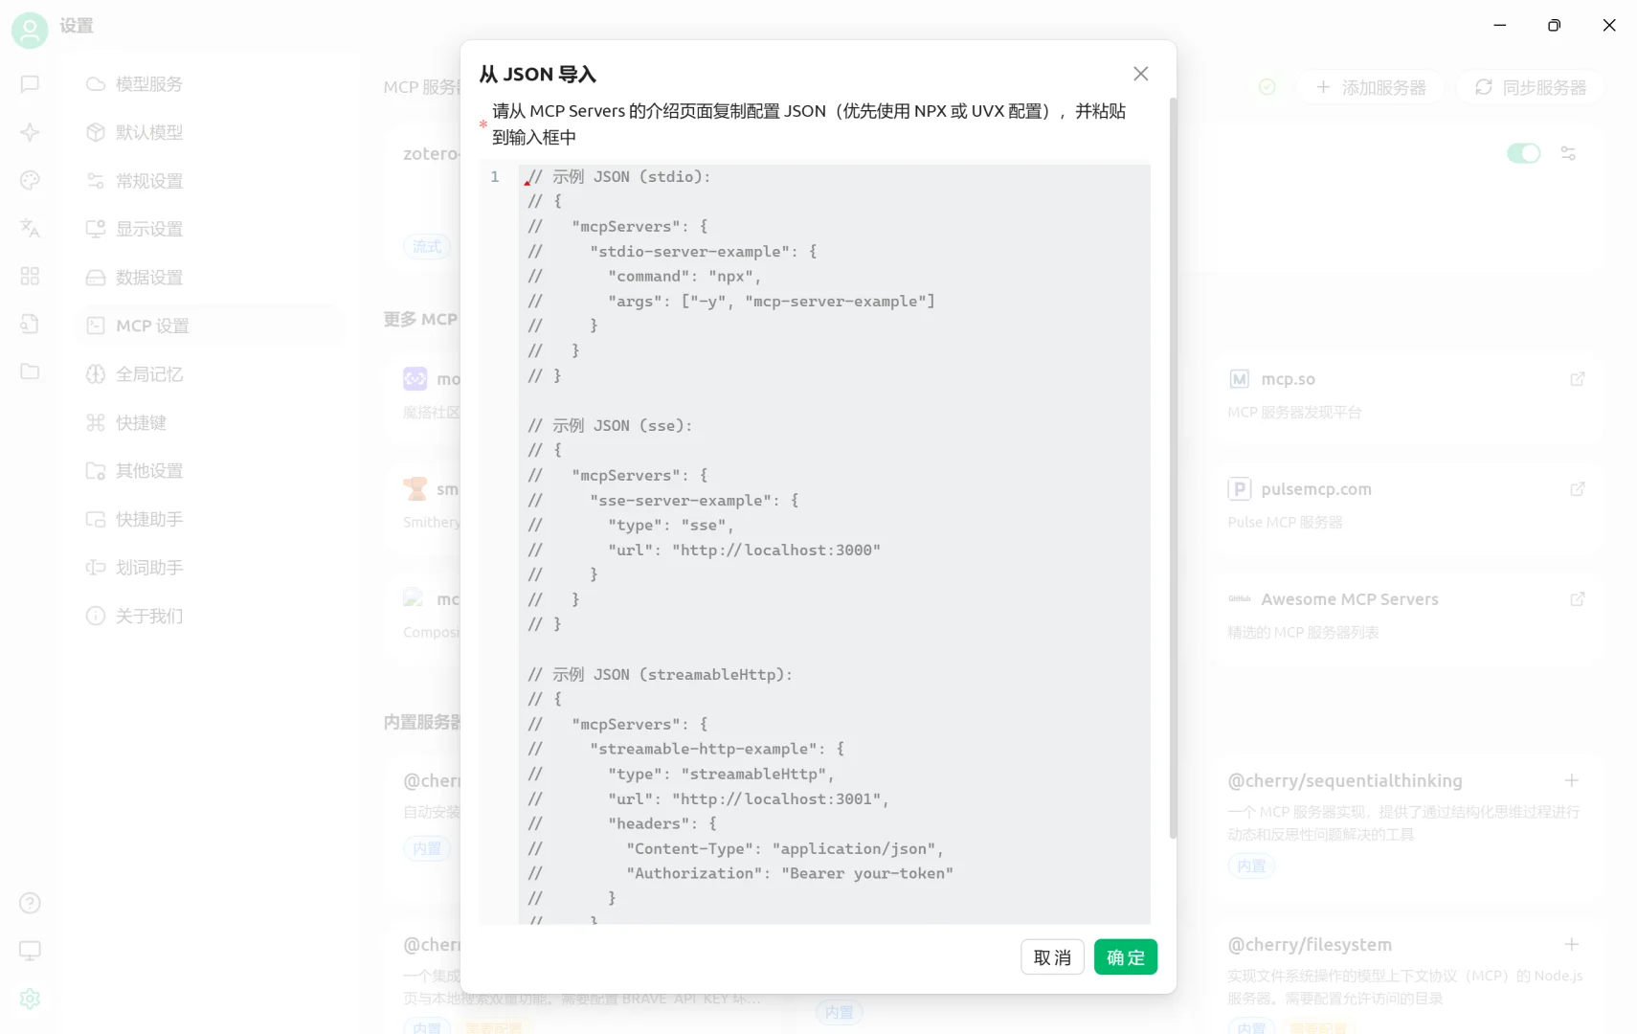The width and height of the screenshot is (1637, 1034).
Task: Open the translate icon in sidebar
Action: click(30, 228)
